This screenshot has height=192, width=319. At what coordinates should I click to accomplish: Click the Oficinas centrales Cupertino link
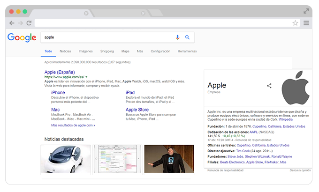pos(243,145)
